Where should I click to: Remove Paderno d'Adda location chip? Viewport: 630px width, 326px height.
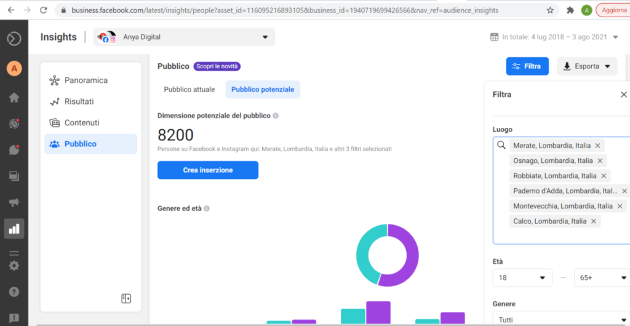624,191
